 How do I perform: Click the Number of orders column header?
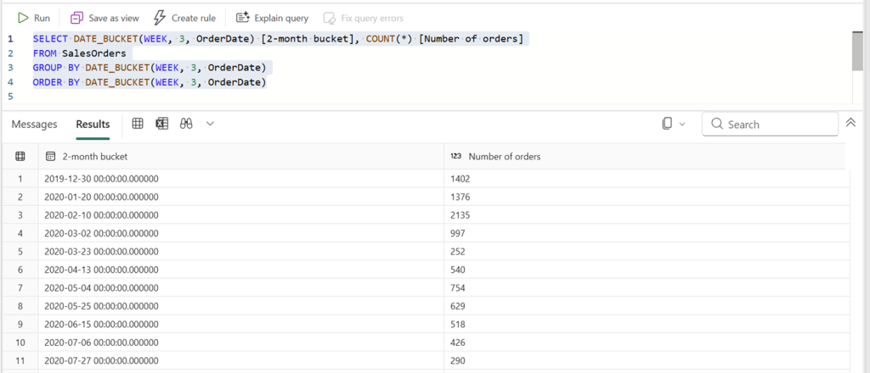[645, 157]
